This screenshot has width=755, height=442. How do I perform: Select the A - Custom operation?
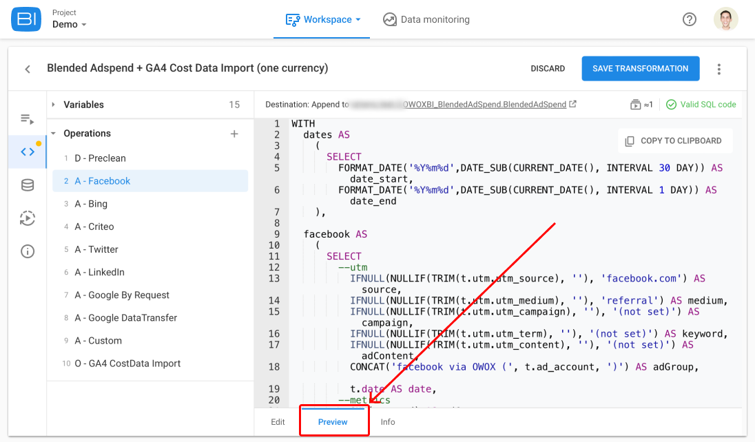[150, 341]
